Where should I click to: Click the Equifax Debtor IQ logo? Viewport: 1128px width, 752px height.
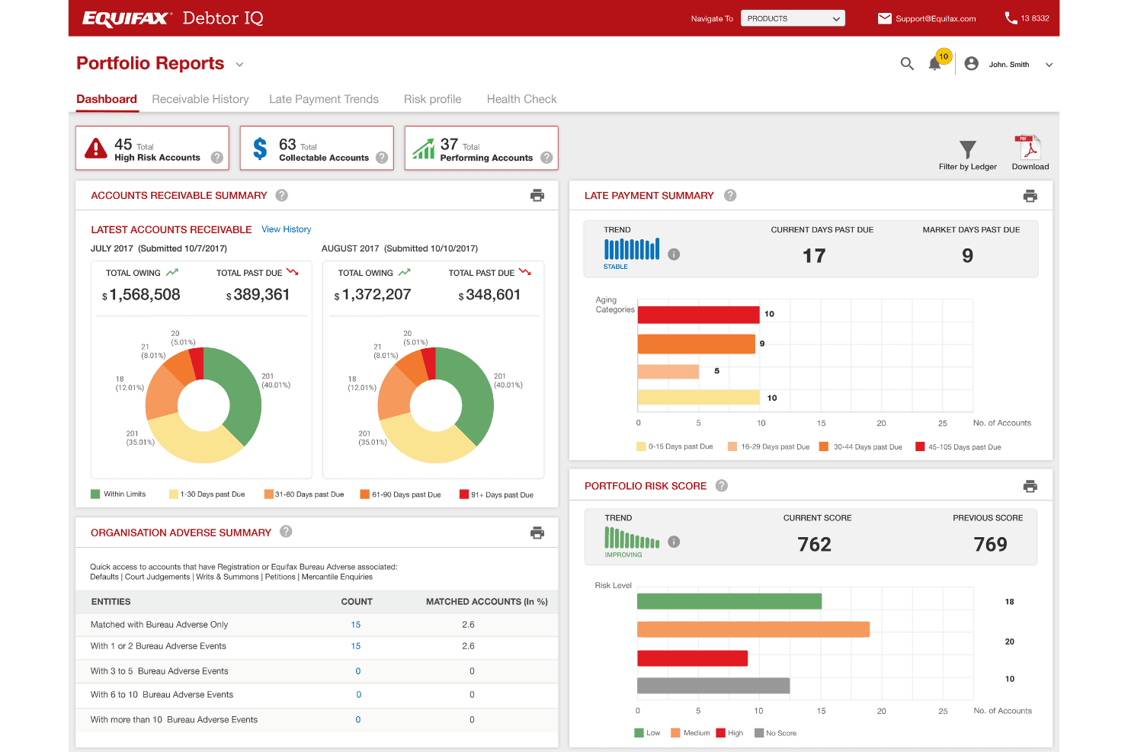[x=173, y=18]
